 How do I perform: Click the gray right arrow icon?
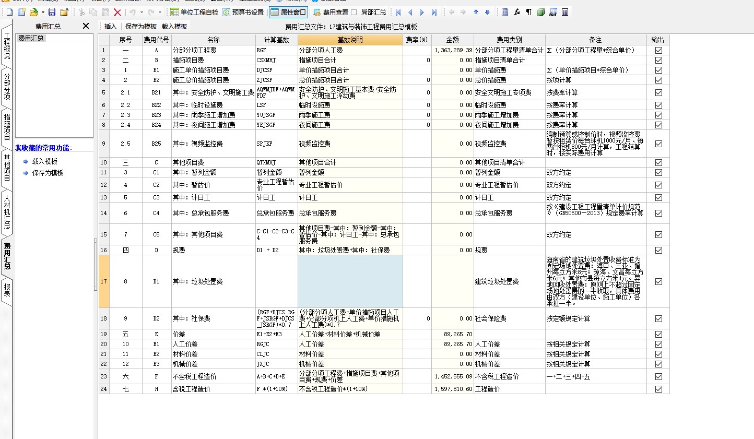(463, 12)
